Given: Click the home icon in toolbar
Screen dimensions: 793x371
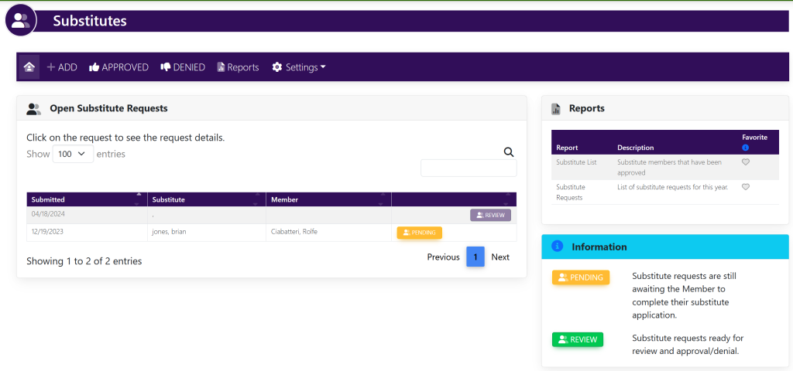Looking at the screenshot, I should point(29,67).
